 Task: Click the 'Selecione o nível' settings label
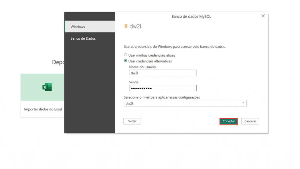coord(162,97)
